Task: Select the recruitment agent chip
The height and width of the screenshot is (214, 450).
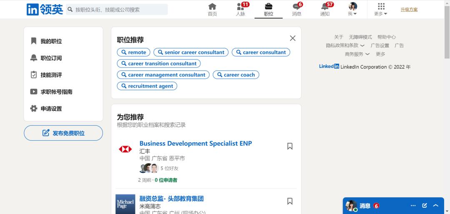Action: point(147,86)
